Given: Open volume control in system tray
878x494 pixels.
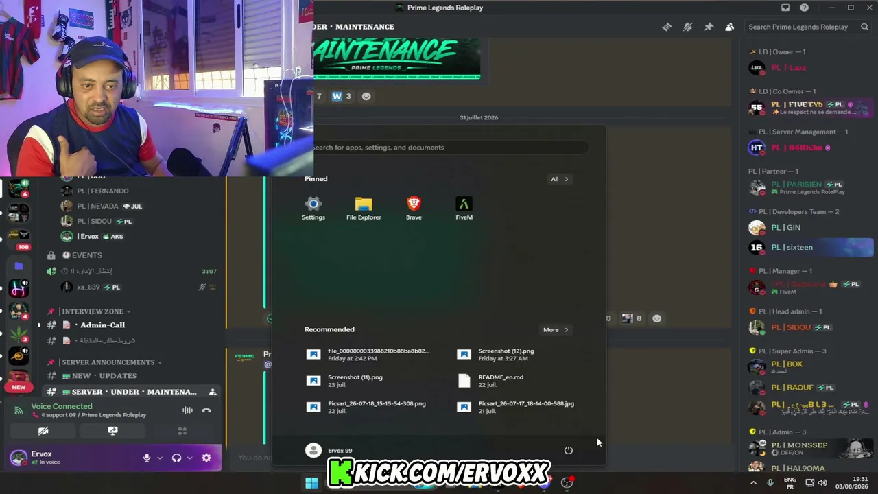Looking at the screenshot, I should [x=822, y=483].
